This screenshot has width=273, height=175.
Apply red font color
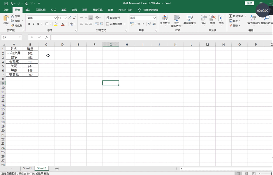pos(63,24)
